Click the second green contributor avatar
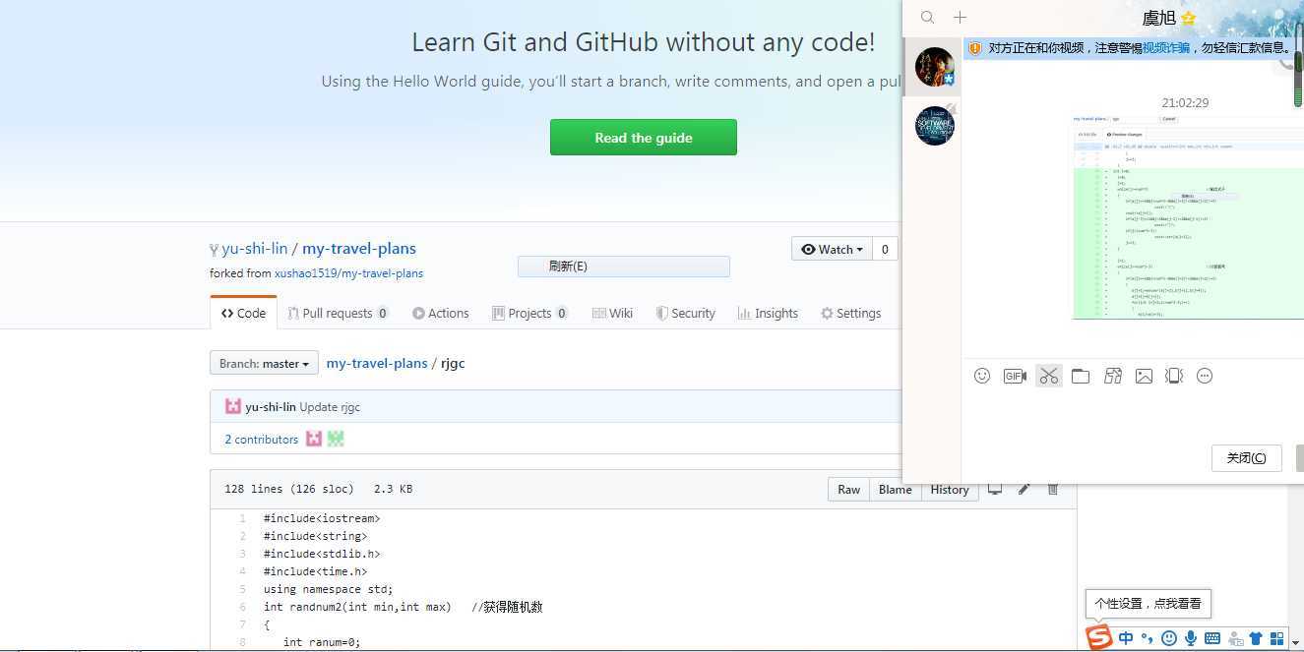The image size is (1304, 652). pyautogui.click(x=336, y=439)
